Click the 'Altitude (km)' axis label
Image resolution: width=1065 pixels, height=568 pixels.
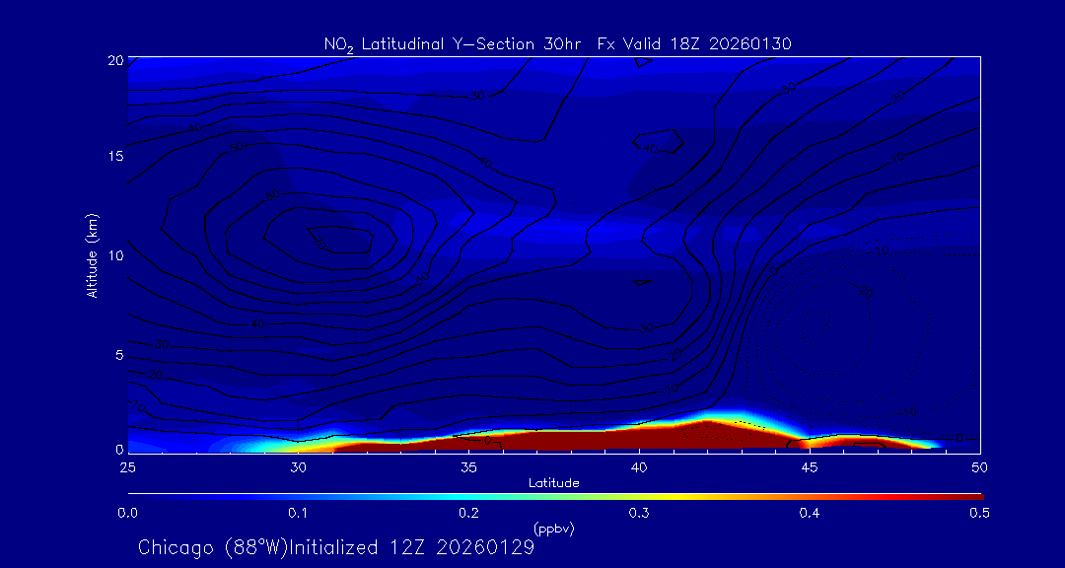[91, 256]
